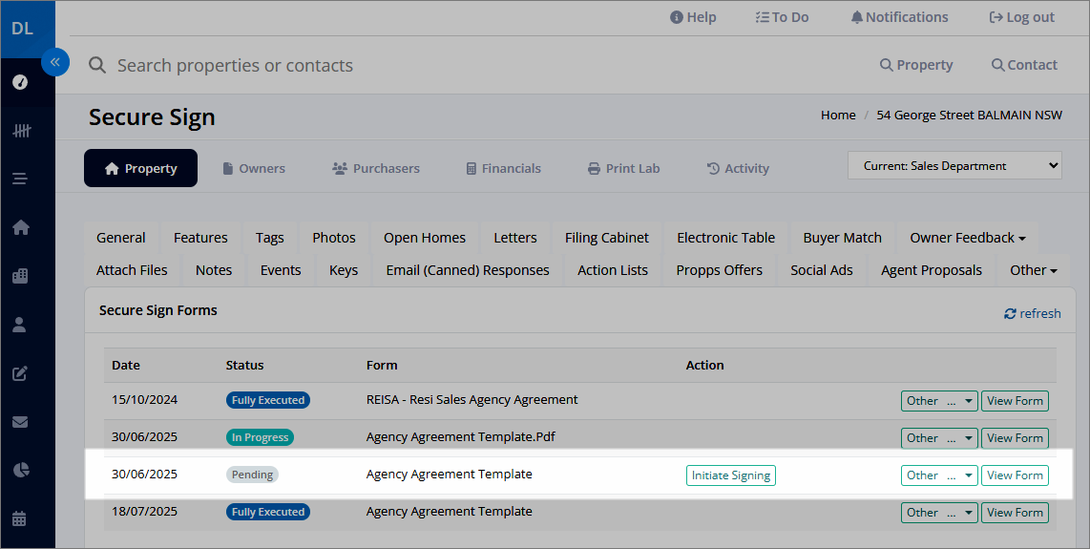Image resolution: width=1090 pixels, height=549 pixels.
Task: Expand the Owner Feedback dropdown tab
Action: point(968,238)
